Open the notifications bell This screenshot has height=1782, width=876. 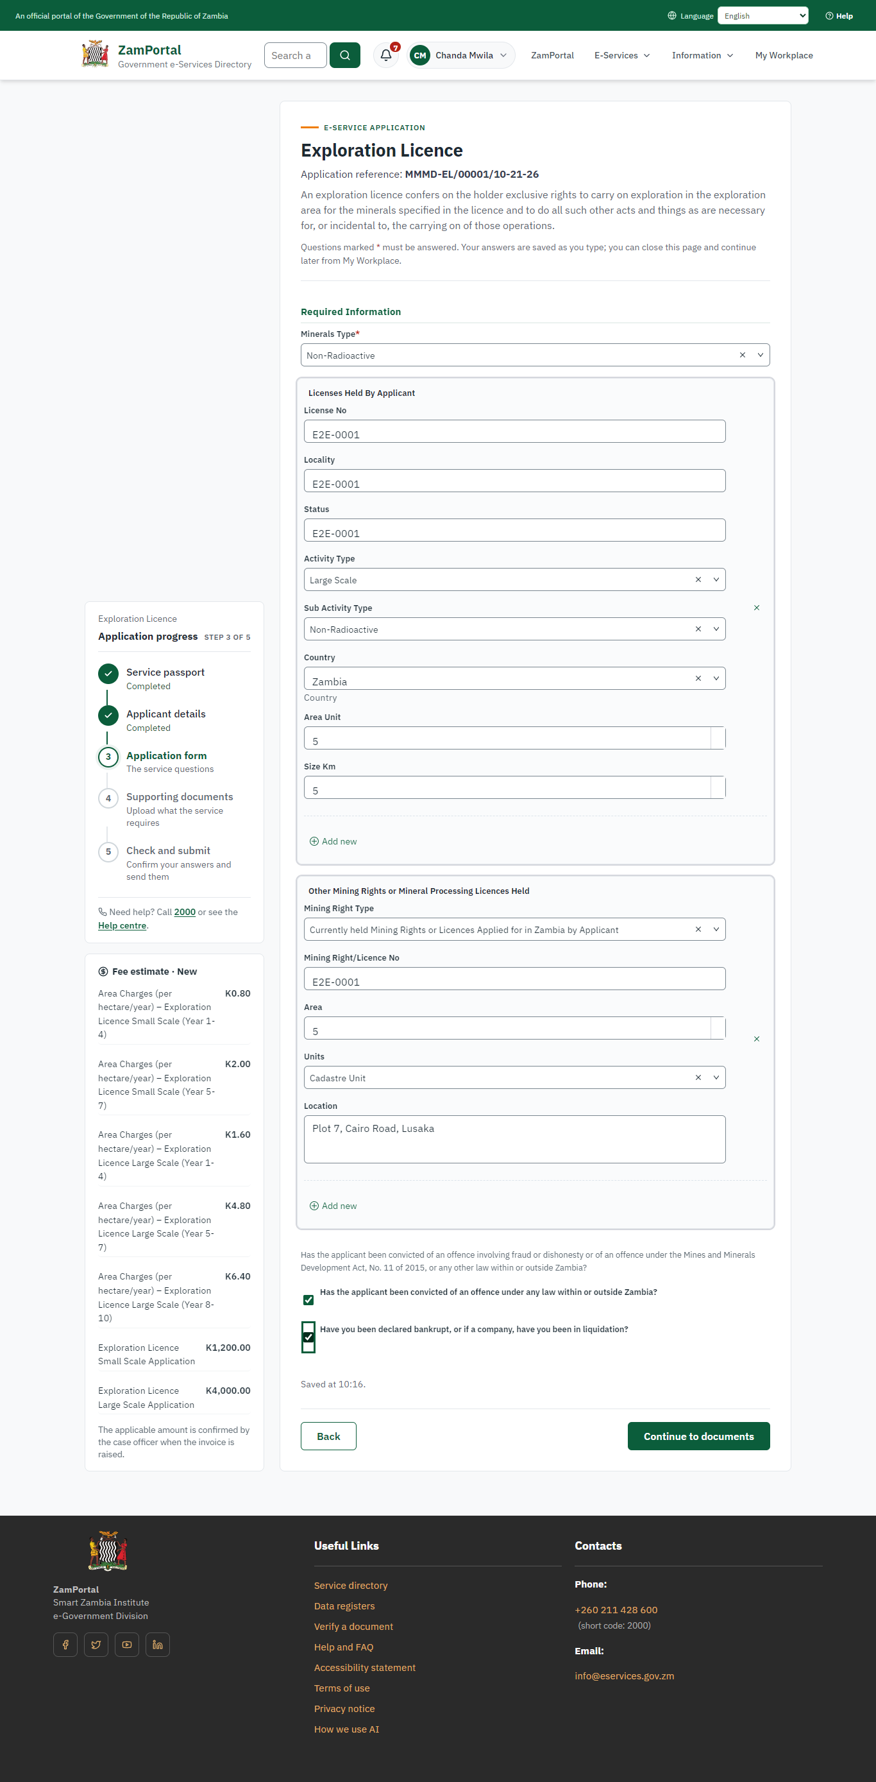(x=386, y=55)
